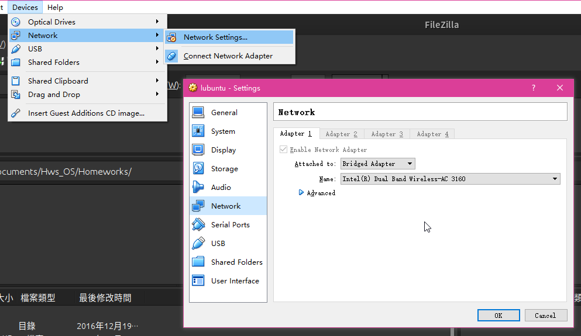Click the System chip icon in Settings

tap(198, 131)
